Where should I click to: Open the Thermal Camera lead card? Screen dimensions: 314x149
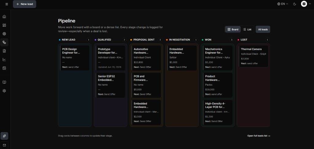point(253,56)
